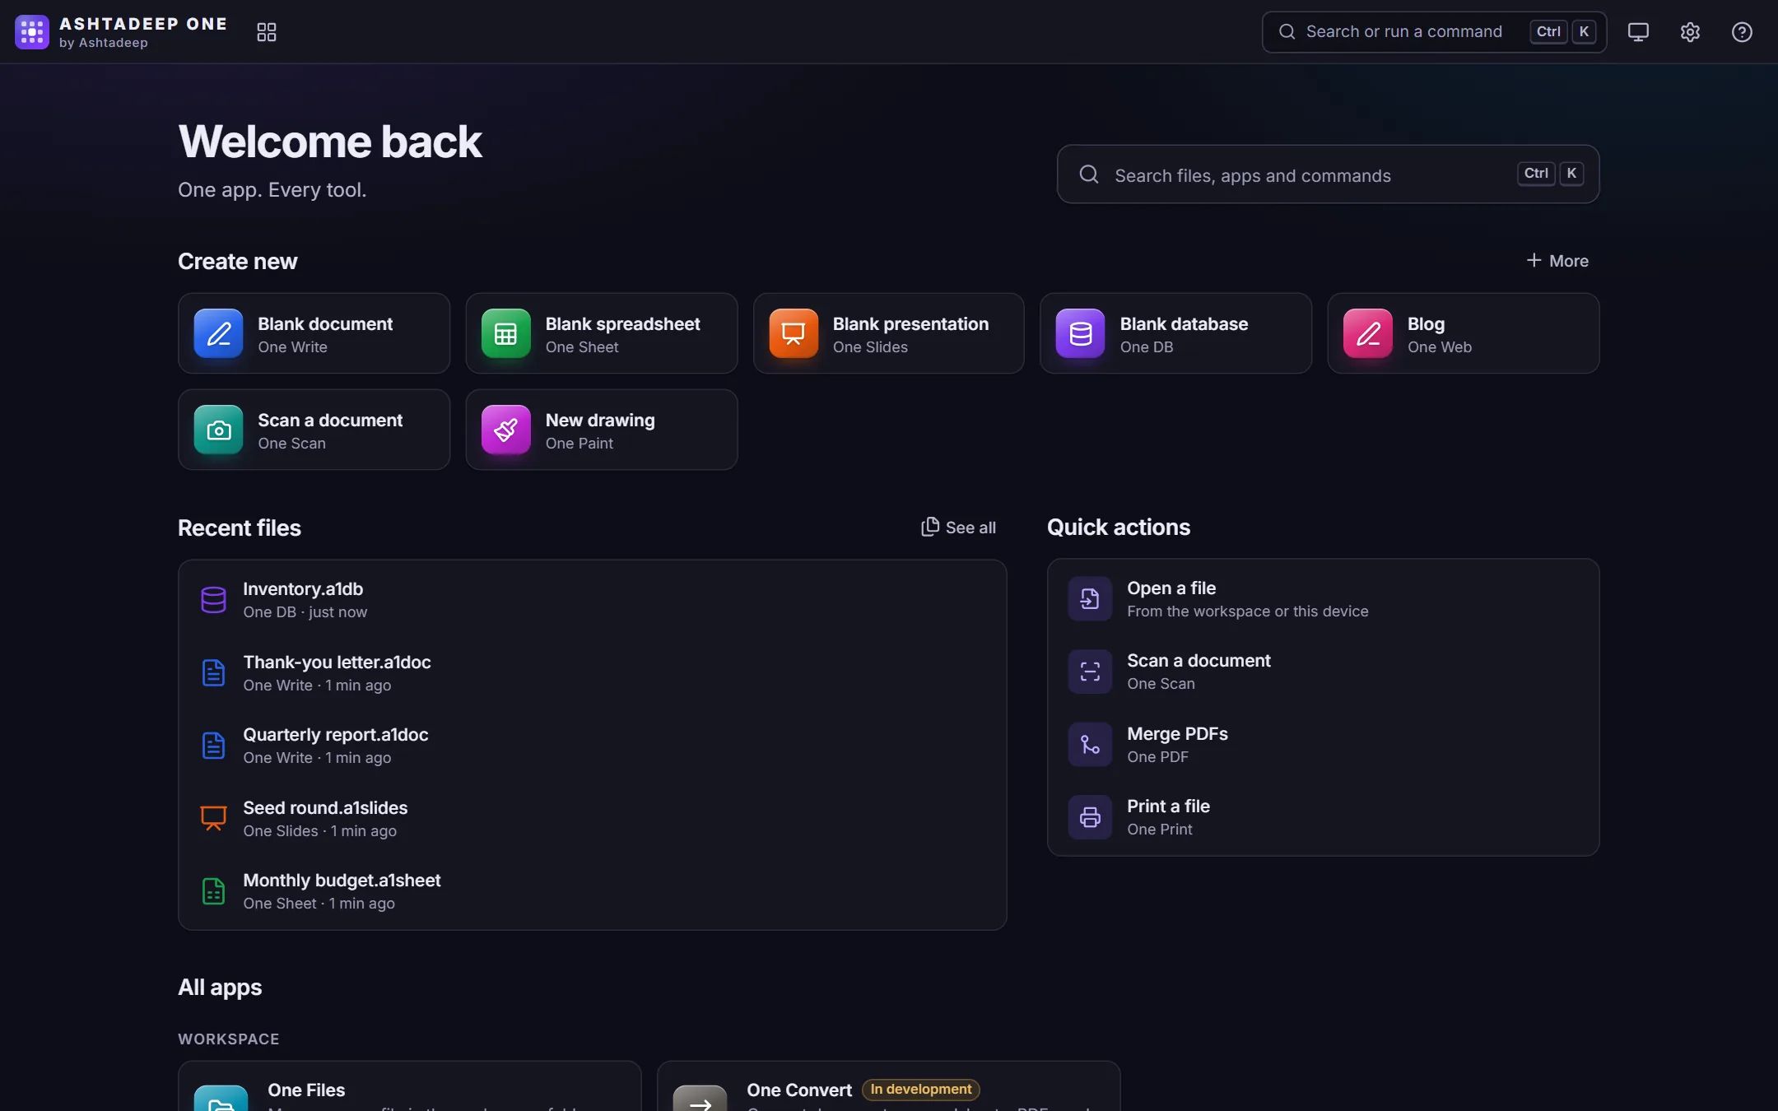The image size is (1778, 1111).
Task: Click the One Convert arrow icon
Action: point(700,1099)
